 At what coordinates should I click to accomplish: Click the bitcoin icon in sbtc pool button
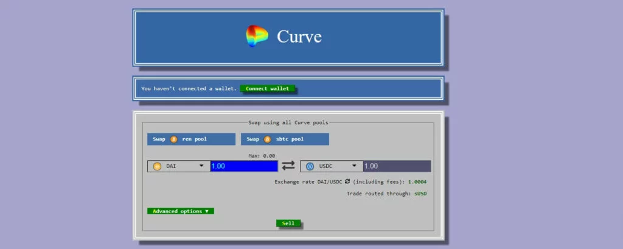tap(268, 139)
